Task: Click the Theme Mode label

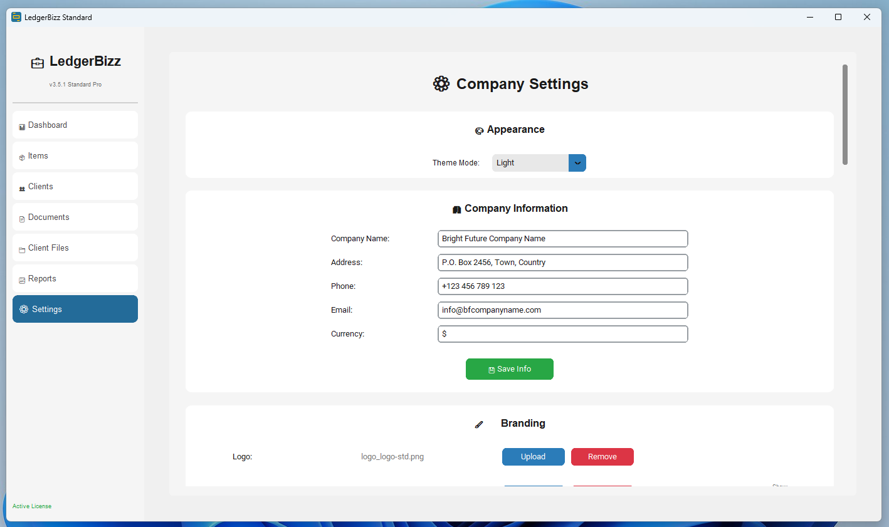Action: [x=456, y=163]
